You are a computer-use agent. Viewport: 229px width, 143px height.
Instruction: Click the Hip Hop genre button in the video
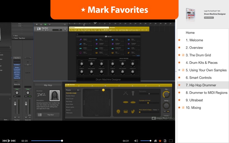(48, 85)
